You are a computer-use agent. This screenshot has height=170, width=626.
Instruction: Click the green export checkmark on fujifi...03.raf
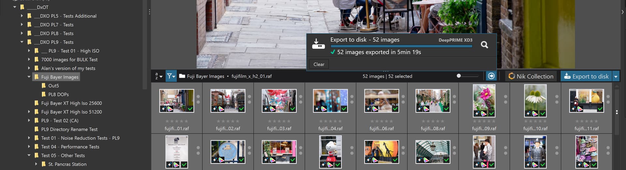tap(292, 109)
